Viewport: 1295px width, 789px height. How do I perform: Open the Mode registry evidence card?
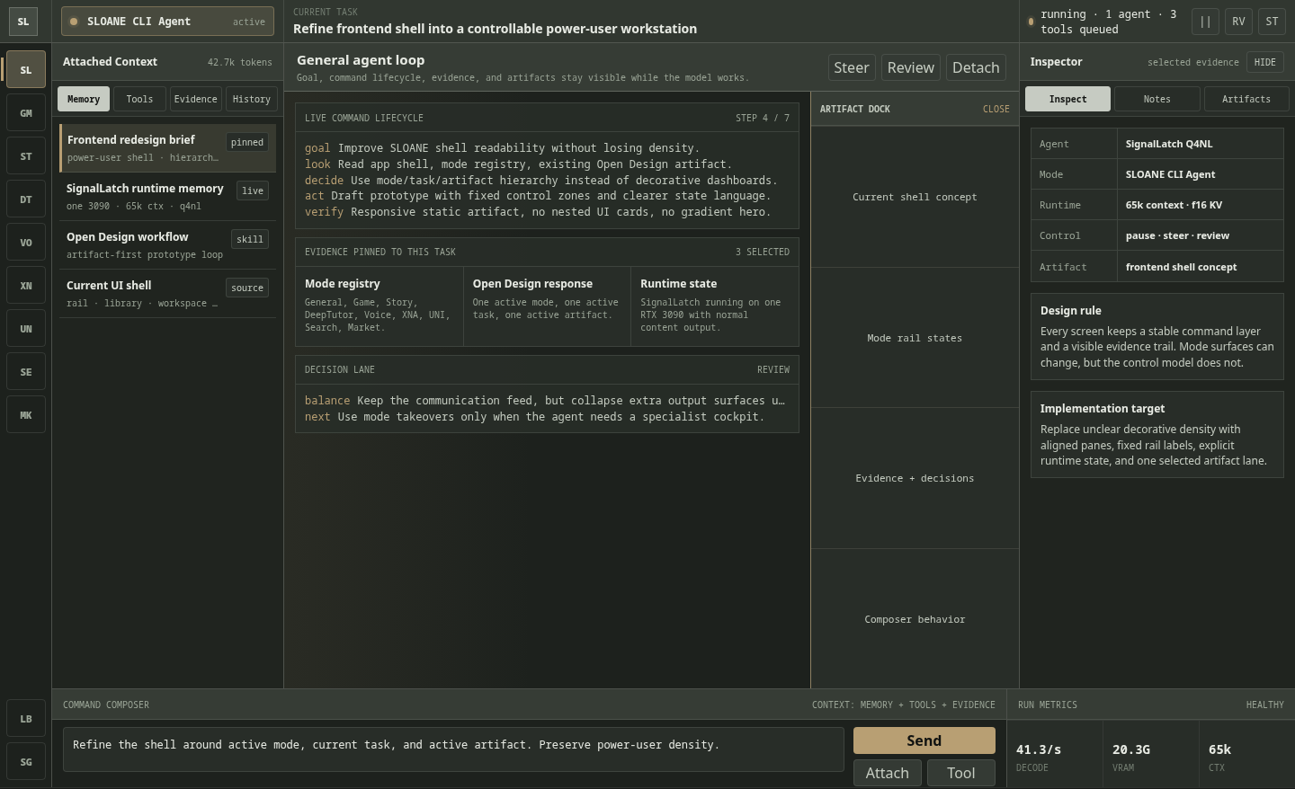pos(380,306)
